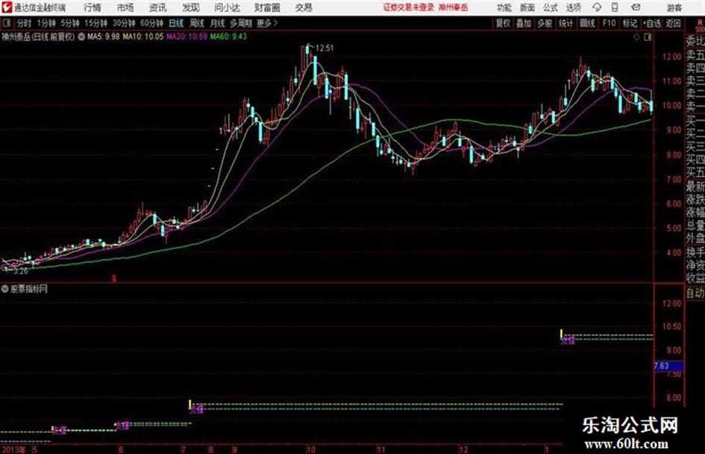
Task: Click the 3.26 low price annotation
Action: pyautogui.click(x=21, y=271)
